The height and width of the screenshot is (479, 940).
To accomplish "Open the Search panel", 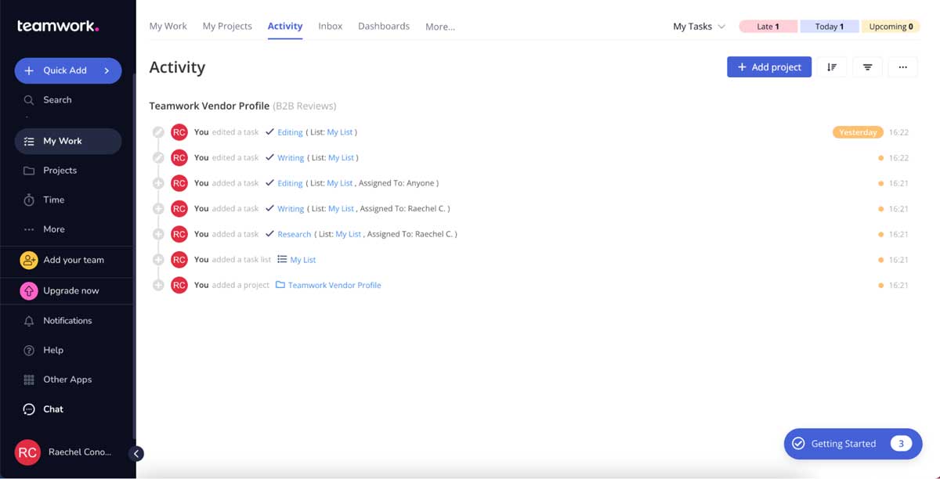I will pos(55,99).
